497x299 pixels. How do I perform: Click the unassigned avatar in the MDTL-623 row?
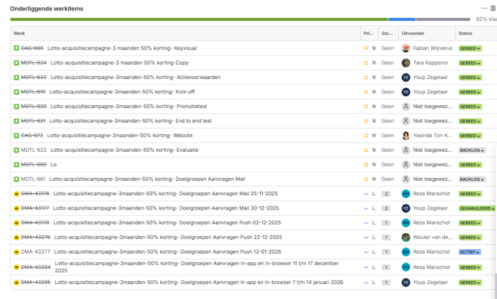(406, 150)
